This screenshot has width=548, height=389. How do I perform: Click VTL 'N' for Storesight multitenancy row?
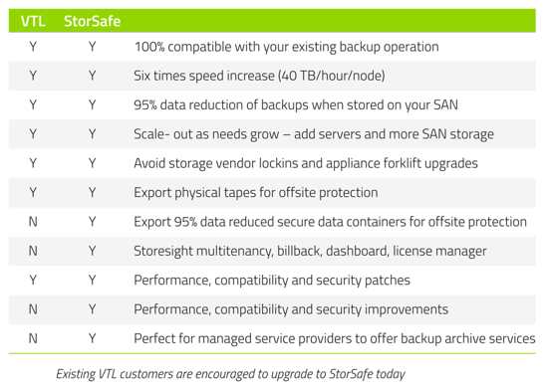[33, 251]
